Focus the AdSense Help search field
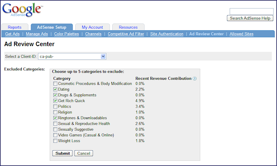Image resolution: width=277 pixels, height=166 pixels. [x=251, y=12]
